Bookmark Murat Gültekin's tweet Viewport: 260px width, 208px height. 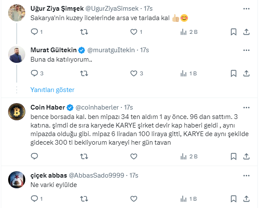coord(233,73)
